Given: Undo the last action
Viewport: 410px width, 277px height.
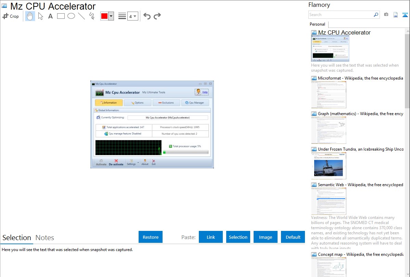Looking at the screenshot, I should click(147, 16).
